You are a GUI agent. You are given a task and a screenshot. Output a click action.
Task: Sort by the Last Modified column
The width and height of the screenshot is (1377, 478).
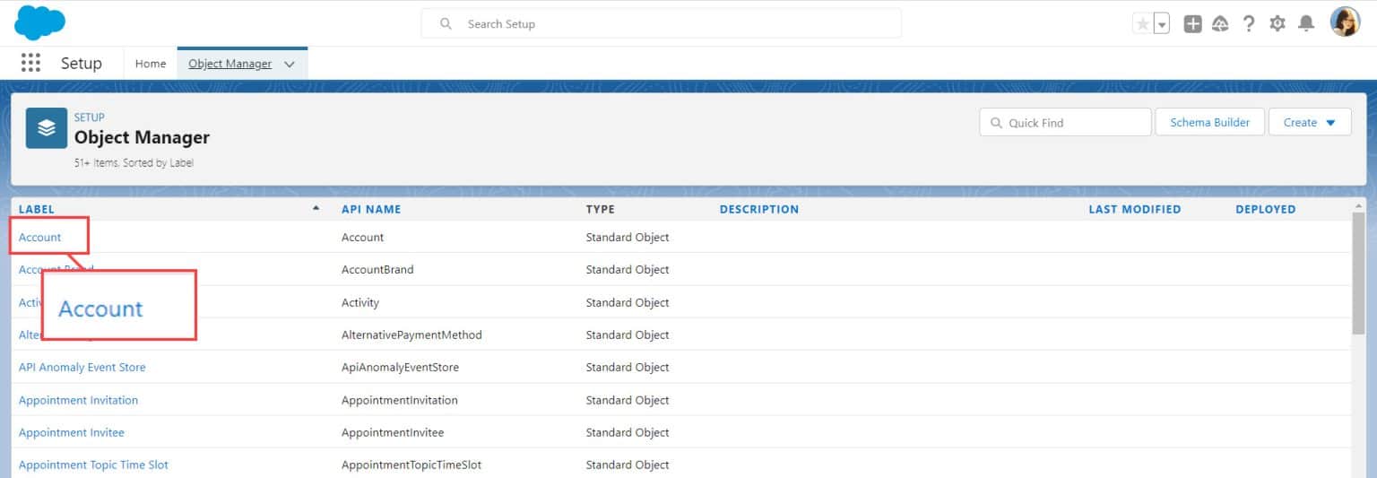[x=1135, y=209]
